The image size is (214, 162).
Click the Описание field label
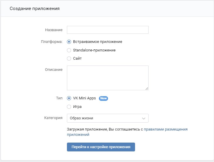(x=54, y=70)
